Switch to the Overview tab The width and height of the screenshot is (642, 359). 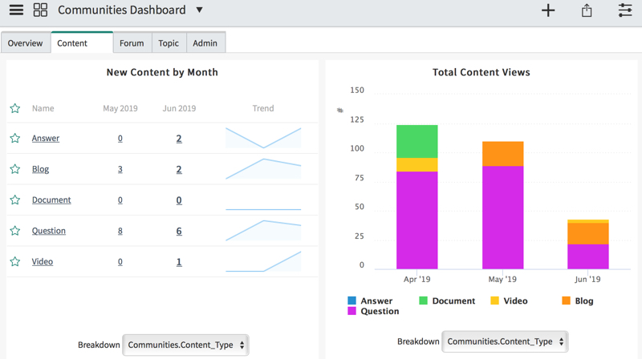point(26,43)
